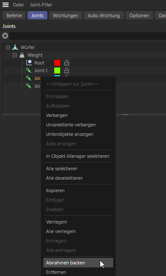The width and height of the screenshot is (166, 276).
Task: Open the hamburger menu icon
Action: pos(6,5)
